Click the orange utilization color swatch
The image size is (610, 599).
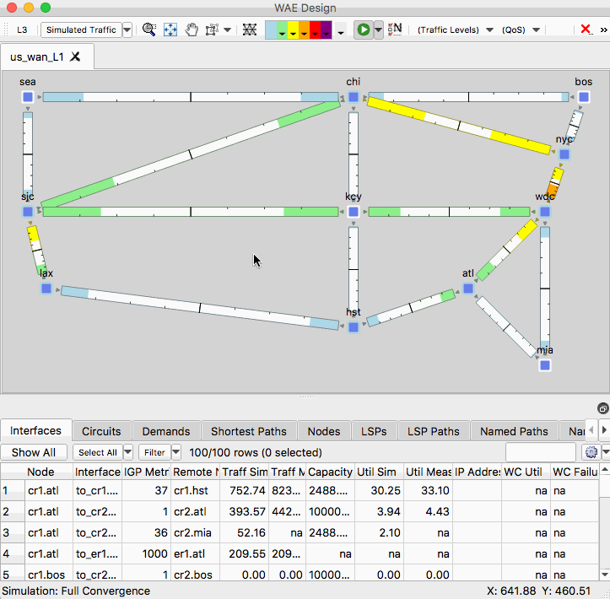305,30
